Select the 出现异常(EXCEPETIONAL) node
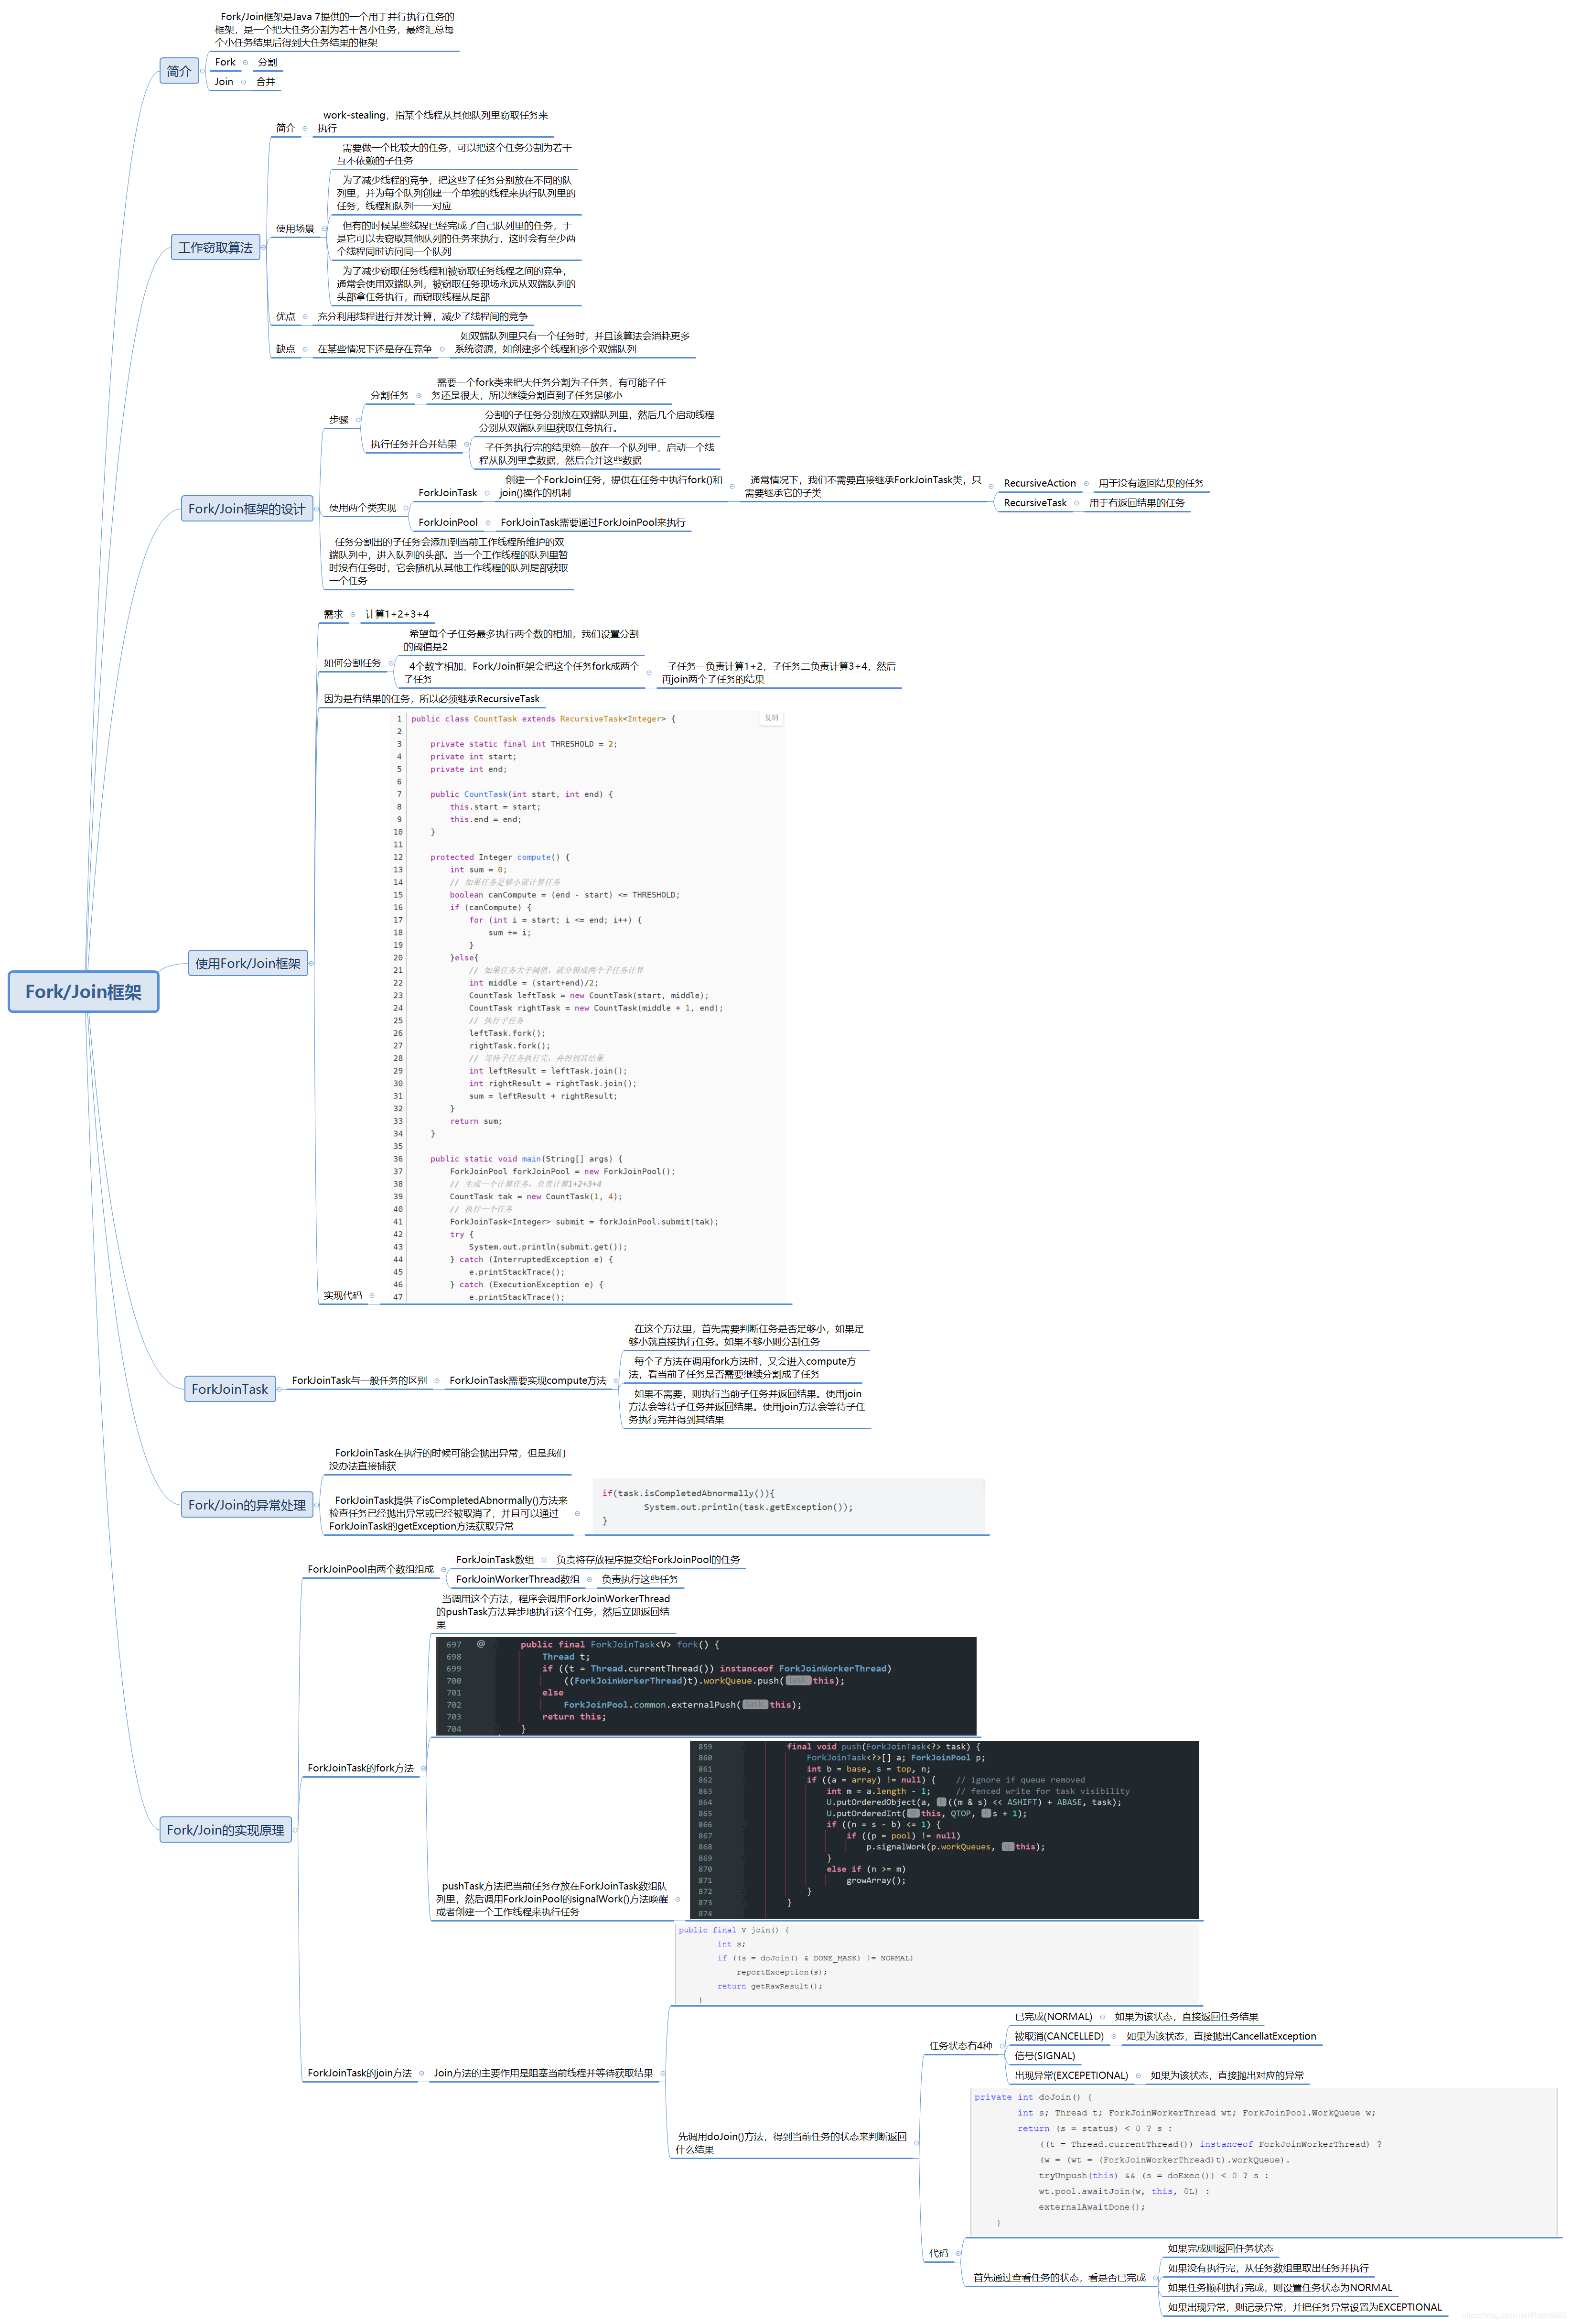 [1071, 2075]
